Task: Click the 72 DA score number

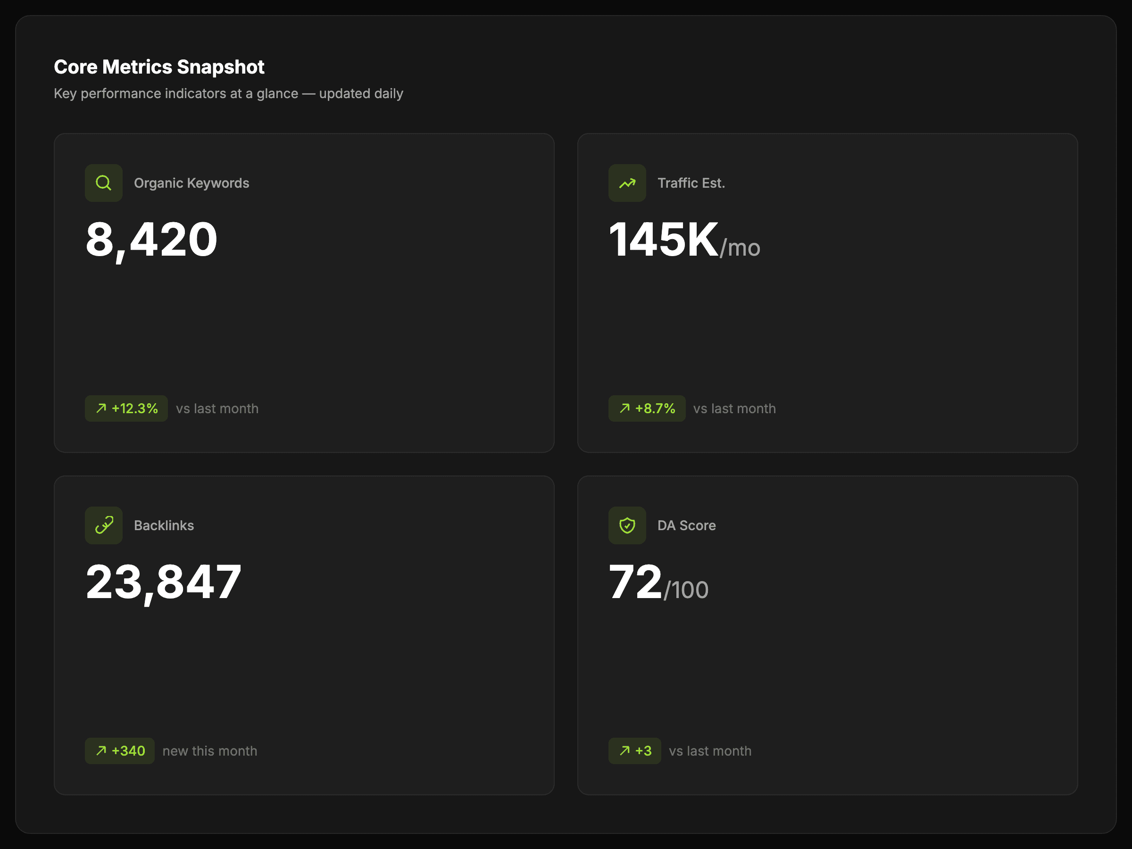Action: tap(635, 582)
